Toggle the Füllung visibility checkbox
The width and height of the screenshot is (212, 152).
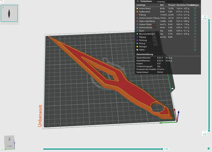coord(195,15)
